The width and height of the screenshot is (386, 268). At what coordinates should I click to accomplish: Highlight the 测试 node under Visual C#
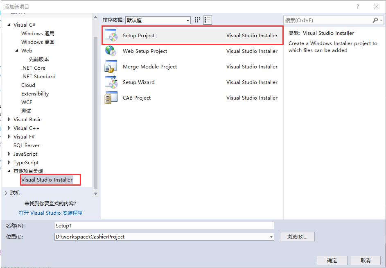(x=26, y=111)
